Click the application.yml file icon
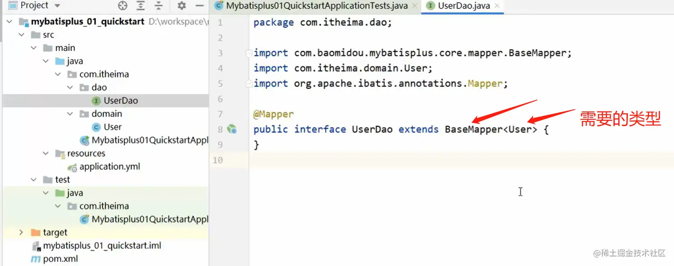Viewport: 674px width, 266px height. click(x=72, y=167)
